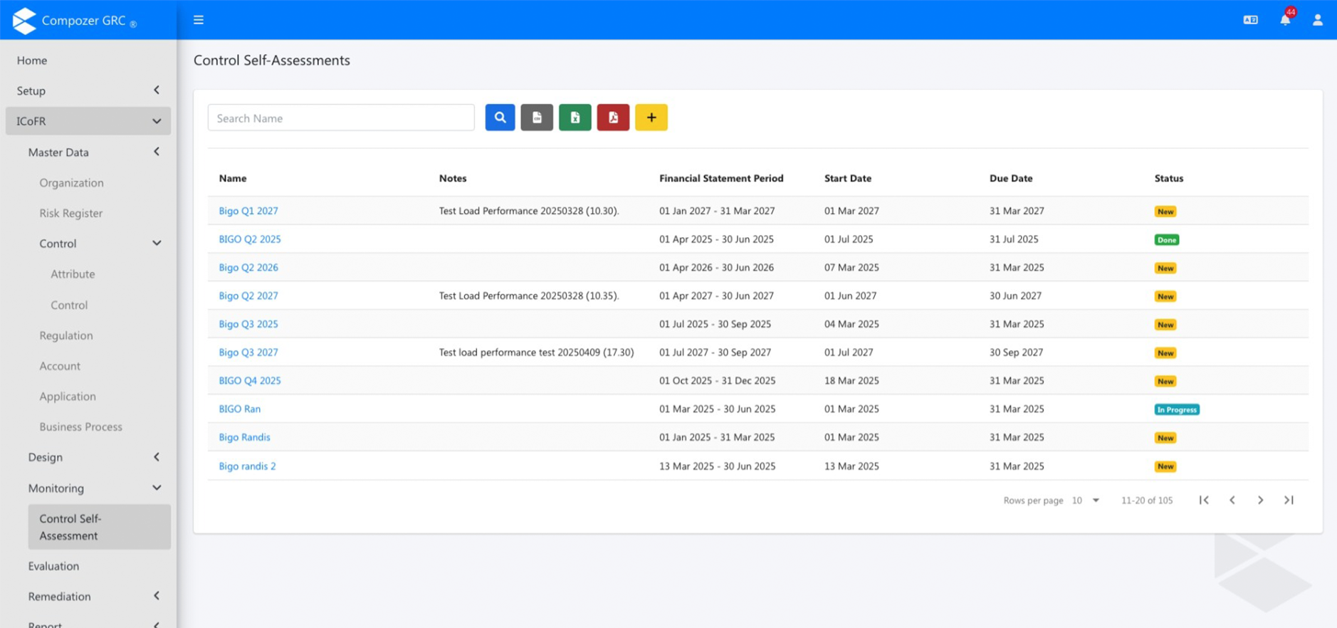Screen dimensions: 1337x628
Task: Open the notifications bell icon
Action: pyautogui.click(x=1285, y=20)
